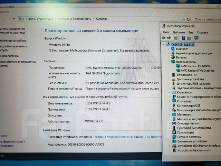
Task: Click the AMD Ryzen 9 5900HX processor text
Action: click(114, 68)
